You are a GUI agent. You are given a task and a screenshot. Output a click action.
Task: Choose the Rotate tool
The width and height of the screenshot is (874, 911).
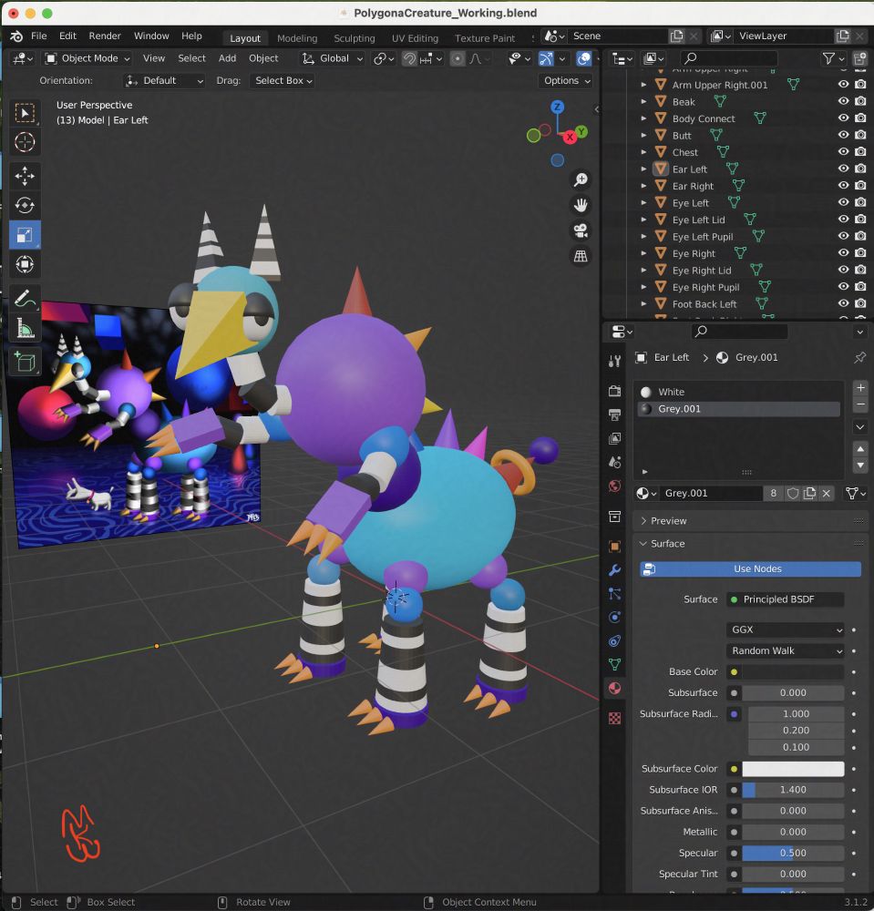(x=25, y=206)
